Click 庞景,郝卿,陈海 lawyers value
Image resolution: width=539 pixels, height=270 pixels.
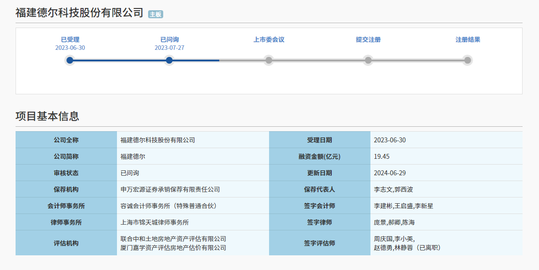[x=394, y=222]
